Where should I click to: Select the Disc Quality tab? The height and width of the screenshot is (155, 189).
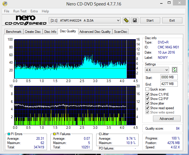(x=68, y=31)
